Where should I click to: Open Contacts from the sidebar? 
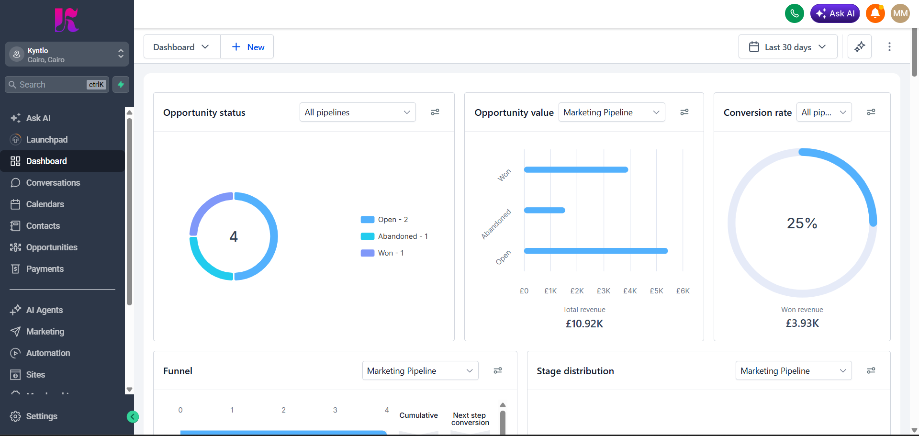pos(62,225)
